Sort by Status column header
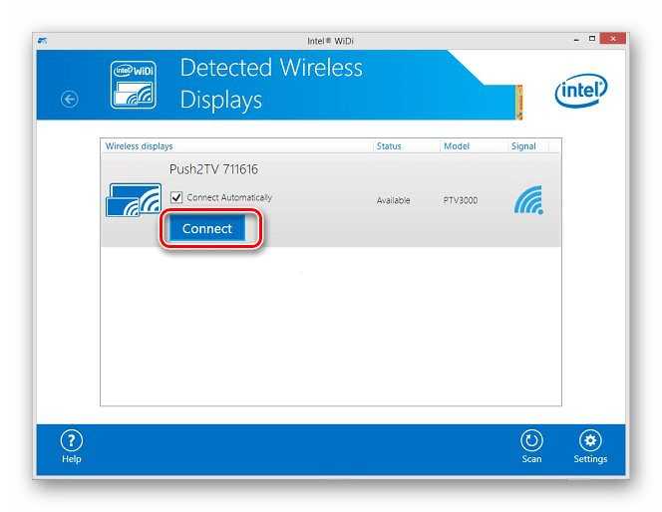662x512 pixels. tap(389, 146)
